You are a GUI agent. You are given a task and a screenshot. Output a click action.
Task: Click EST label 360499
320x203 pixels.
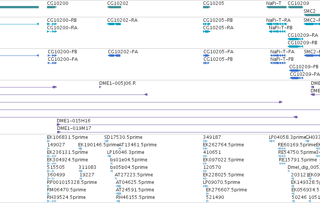tap(56, 175)
